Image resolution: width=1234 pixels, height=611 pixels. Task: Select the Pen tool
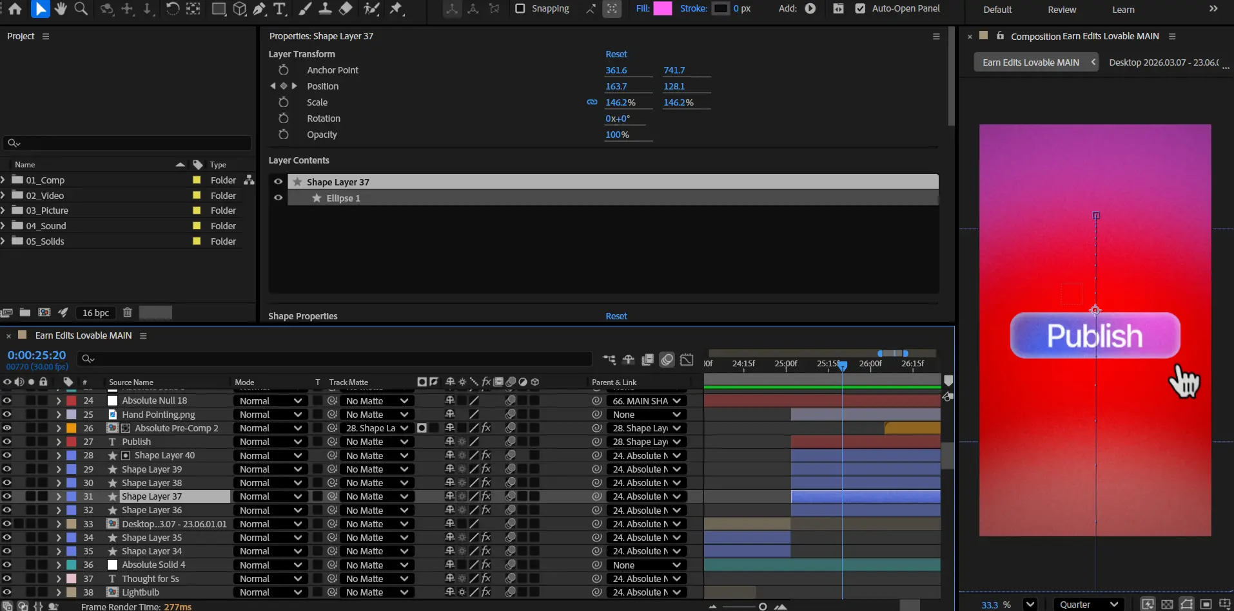259,8
